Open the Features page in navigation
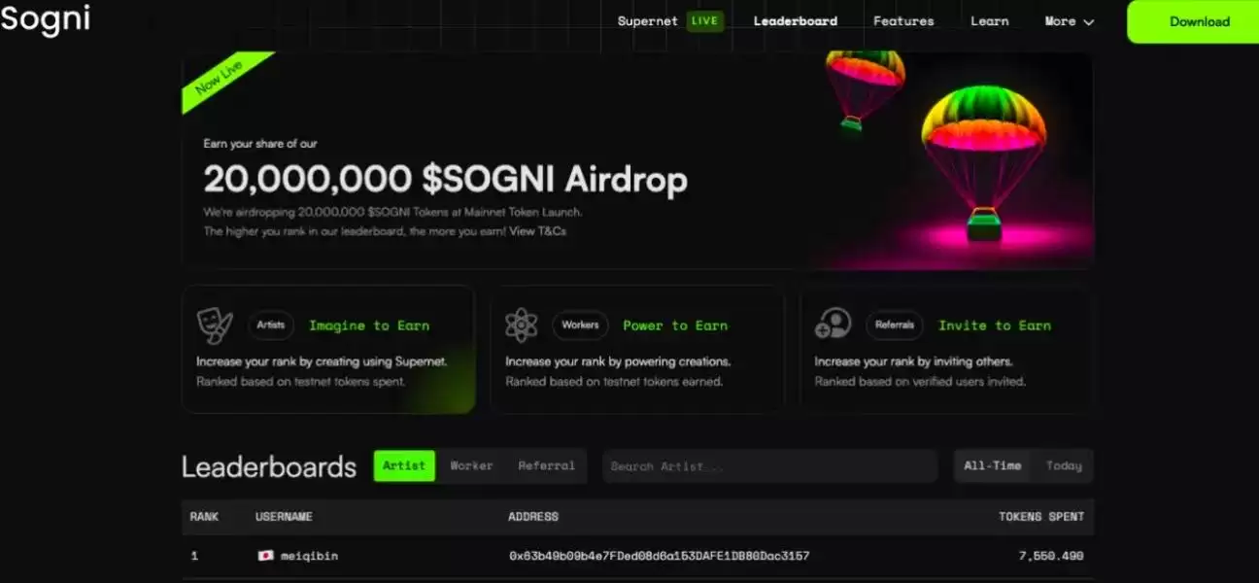 (903, 21)
